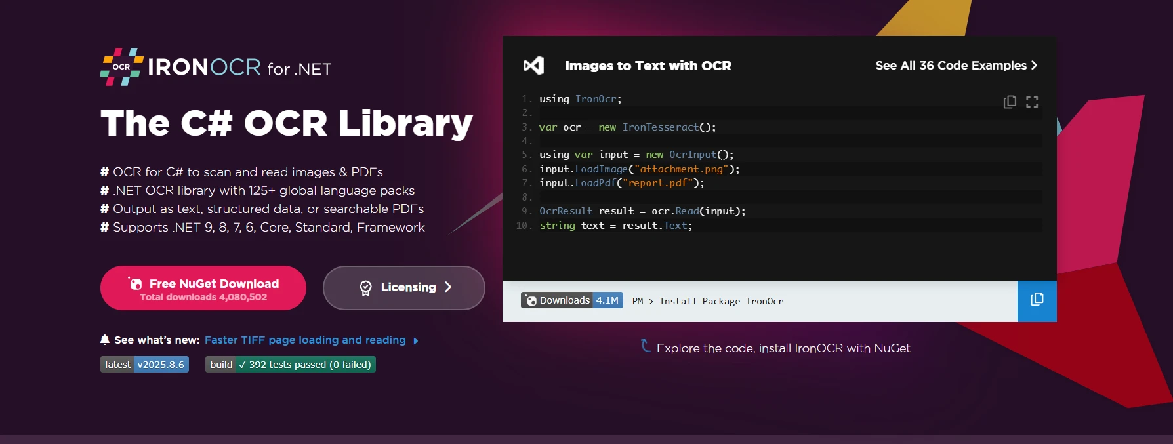Click code line input.LoadPdf("report.pdf")
This screenshot has height=444, width=1173.
click(x=622, y=183)
